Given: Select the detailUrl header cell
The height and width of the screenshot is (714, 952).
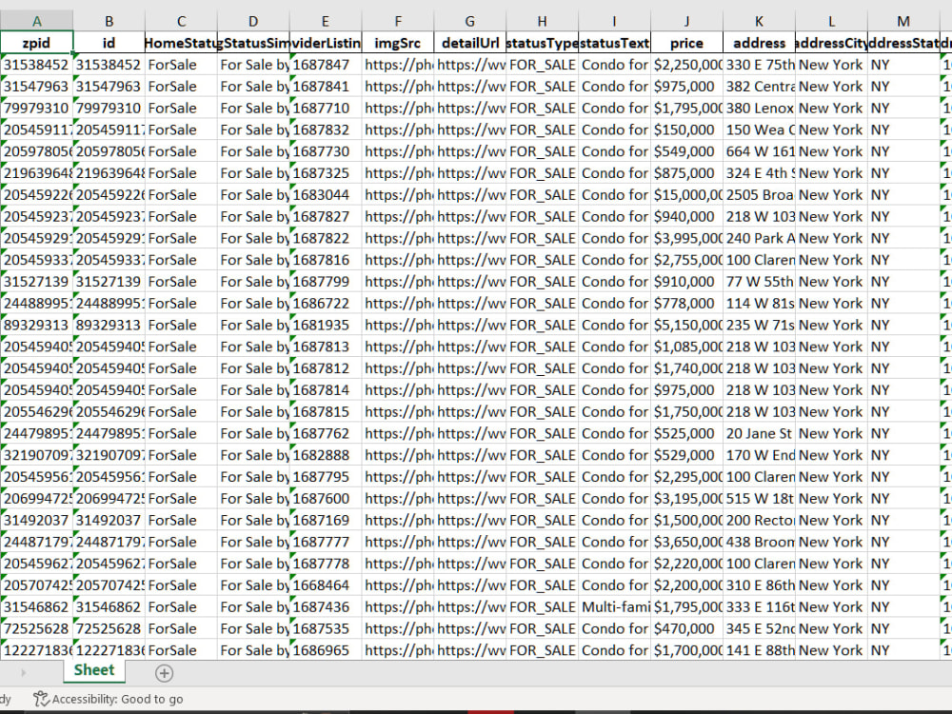Looking at the screenshot, I should [470, 43].
